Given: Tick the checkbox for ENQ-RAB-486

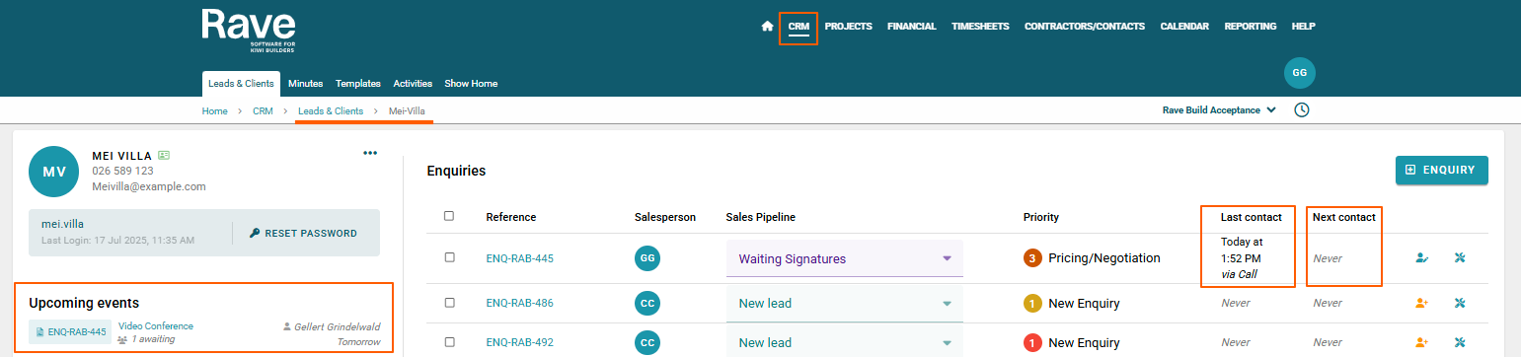Looking at the screenshot, I should 449,302.
